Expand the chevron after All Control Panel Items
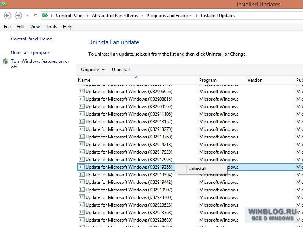 (142, 16)
